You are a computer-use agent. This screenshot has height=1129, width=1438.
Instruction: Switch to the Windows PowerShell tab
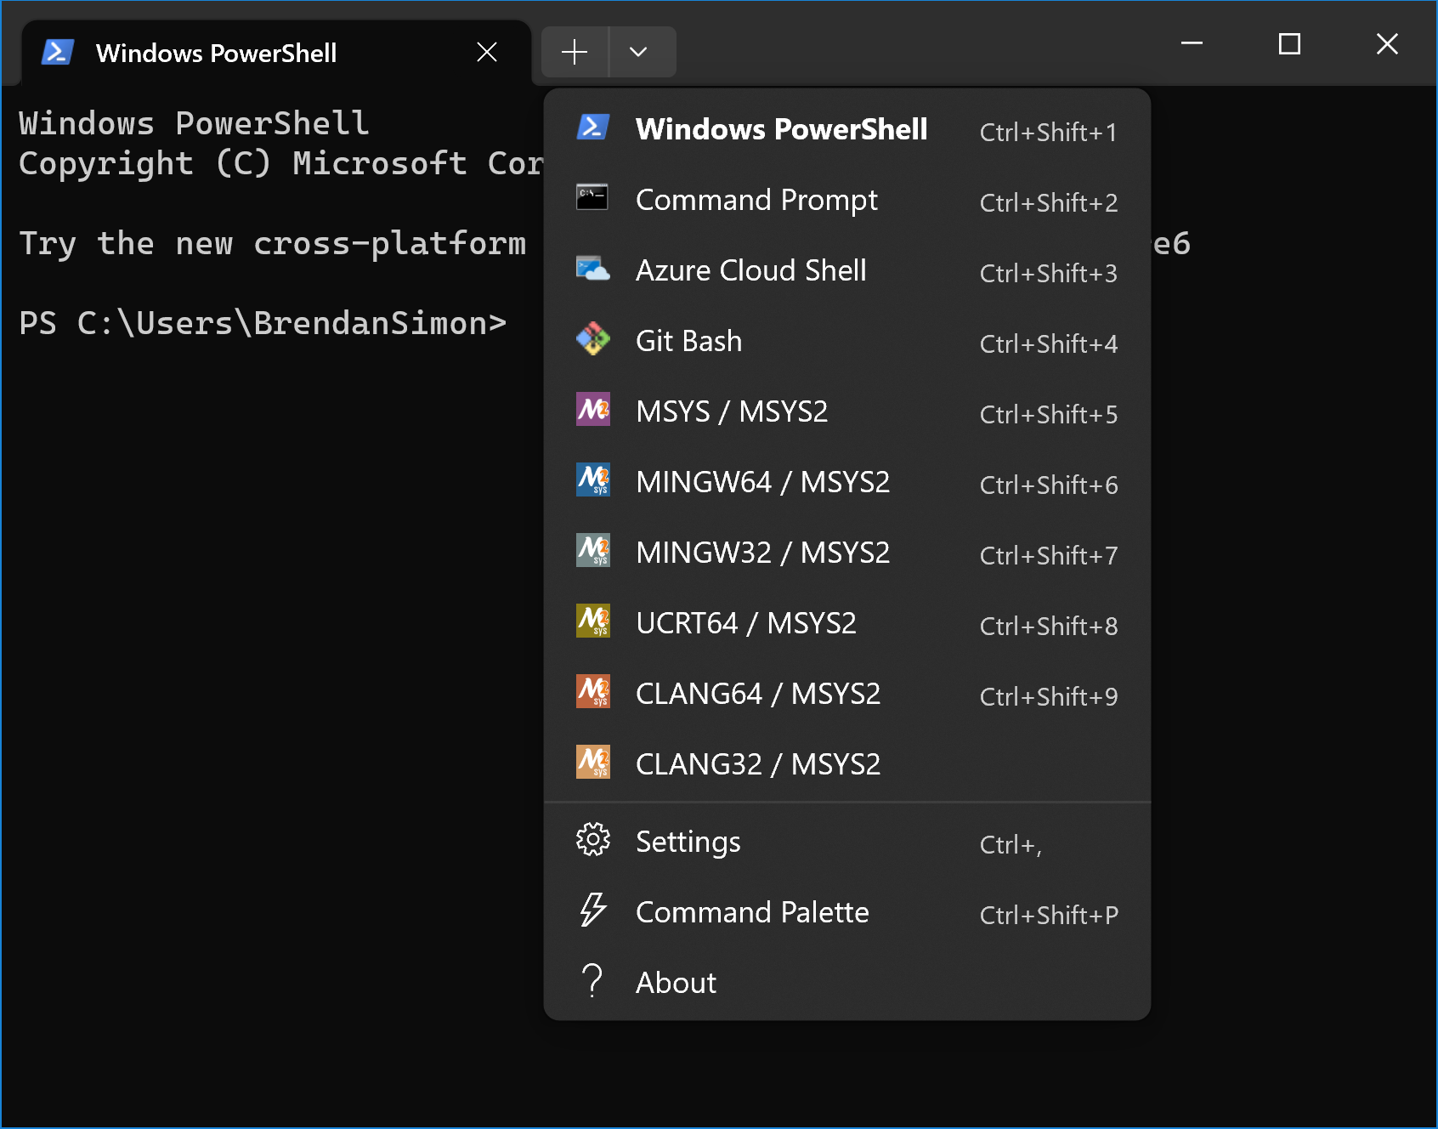218,53
